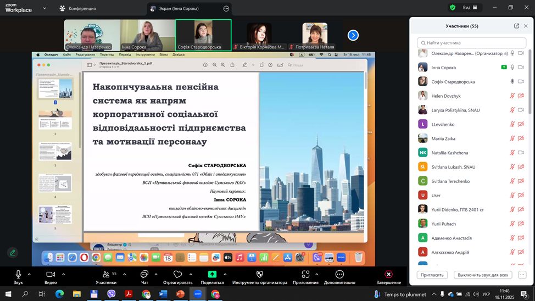Toggle microphone for Інна Сорока
This screenshot has height=301, width=535.
[512, 68]
